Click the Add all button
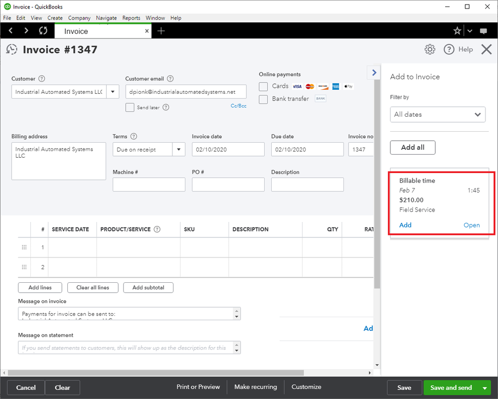This screenshot has width=498, height=399. tap(413, 148)
